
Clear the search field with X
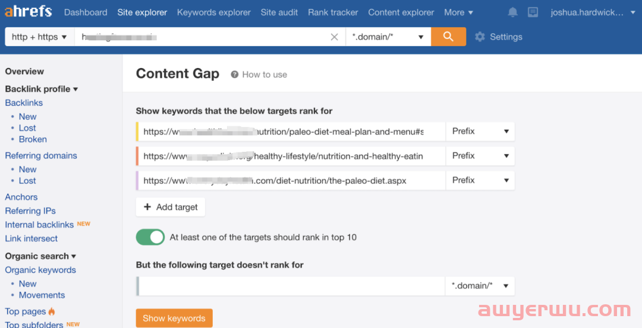334,37
